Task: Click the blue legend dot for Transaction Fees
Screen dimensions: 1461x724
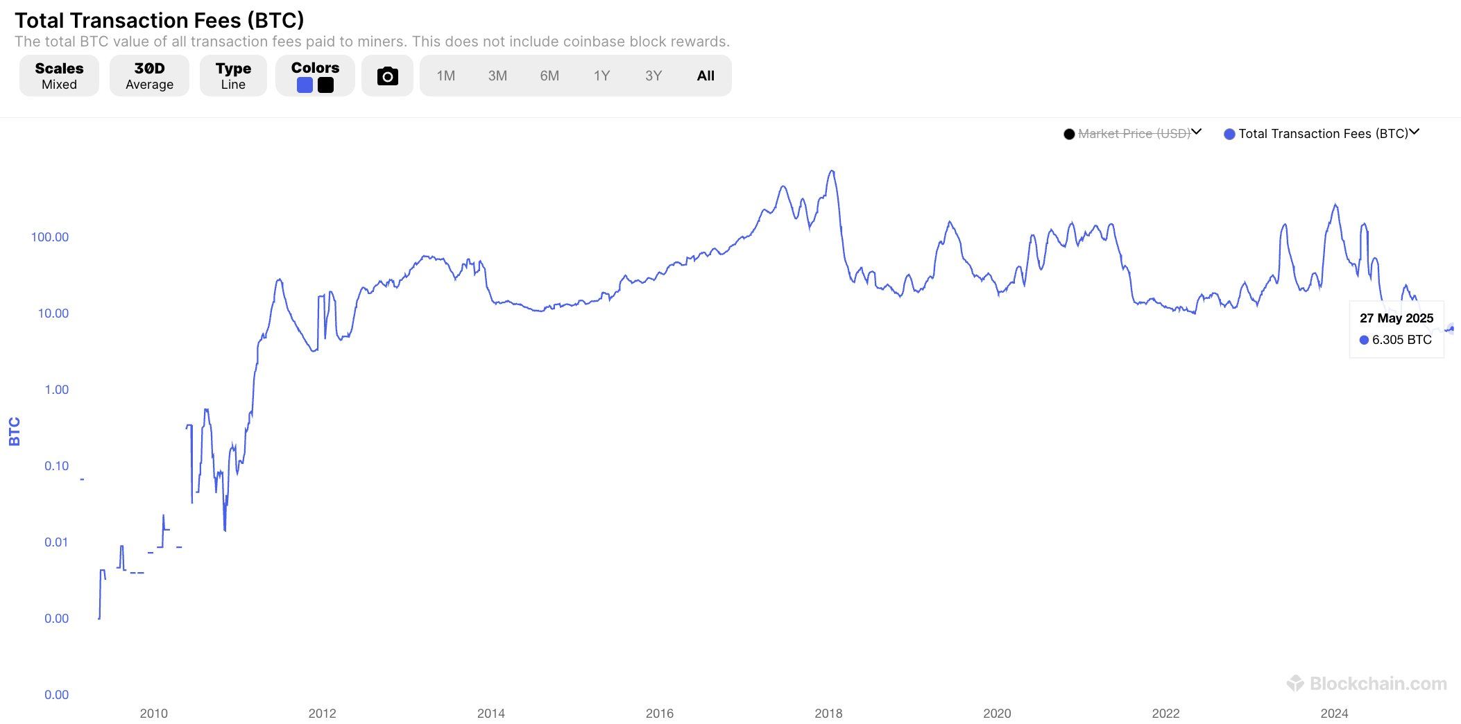Action: (1228, 133)
